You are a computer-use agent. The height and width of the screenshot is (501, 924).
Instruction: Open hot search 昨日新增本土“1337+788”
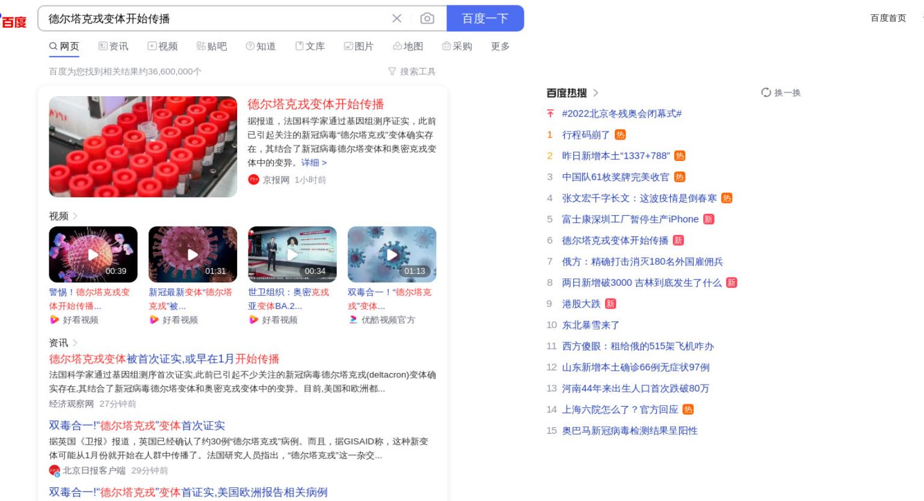tap(615, 156)
